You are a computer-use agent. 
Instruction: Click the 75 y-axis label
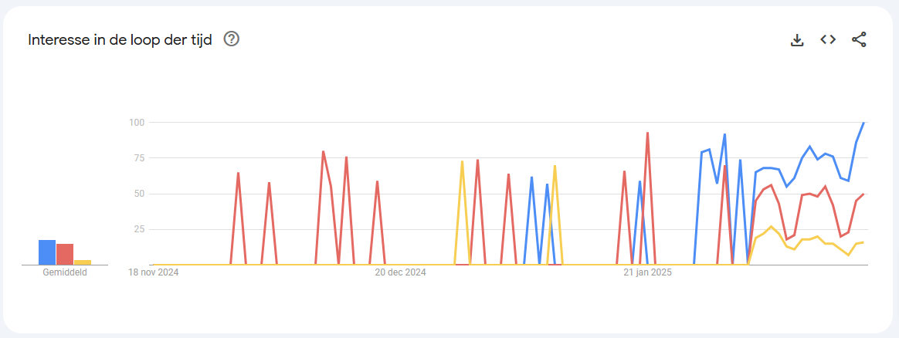(138, 157)
